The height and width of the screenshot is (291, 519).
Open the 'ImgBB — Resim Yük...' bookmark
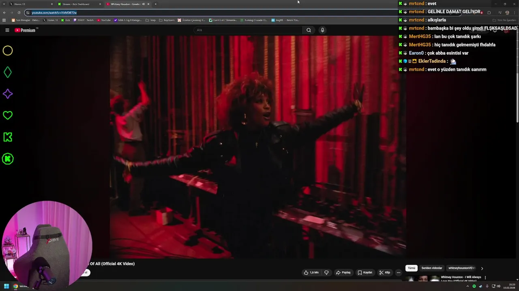285,20
